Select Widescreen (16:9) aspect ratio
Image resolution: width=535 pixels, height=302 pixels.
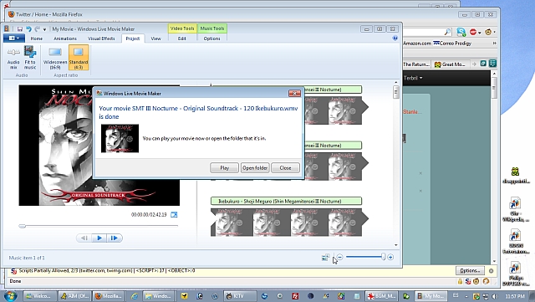(x=55, y=58)
